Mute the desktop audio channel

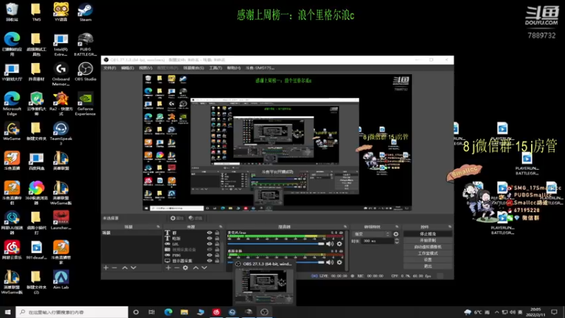click(330, 262)
